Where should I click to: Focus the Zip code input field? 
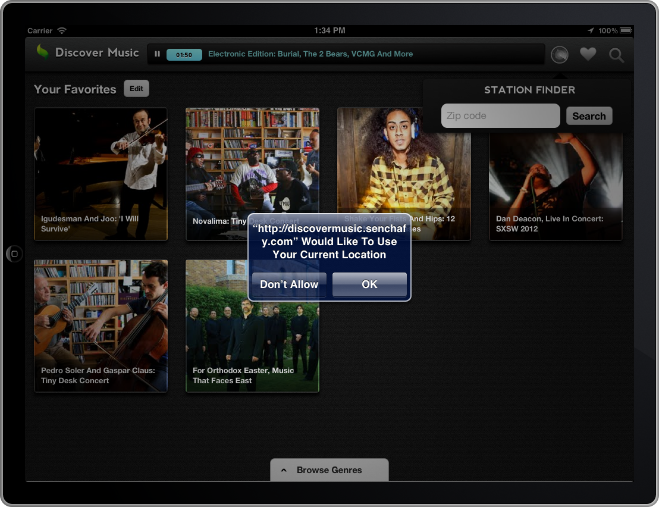coord(501,115)
